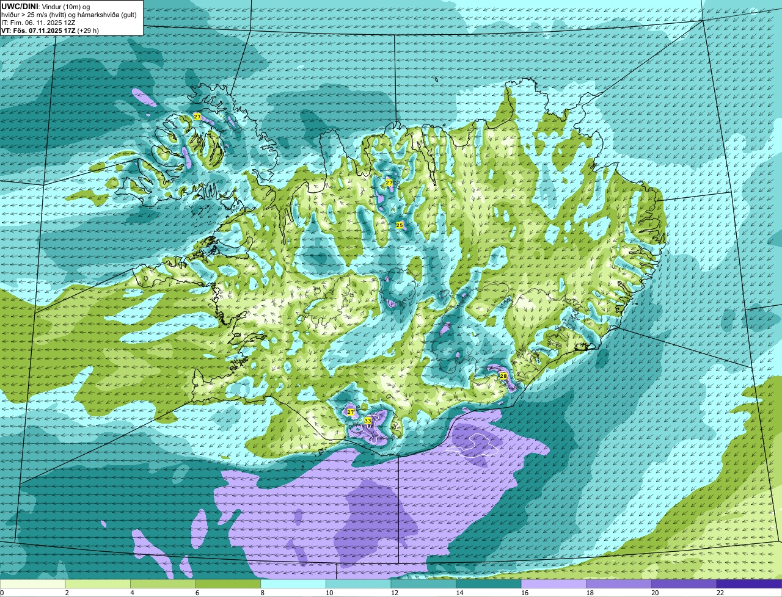Pick the lavender swatch between 16 and 18

tap(554, 584)
